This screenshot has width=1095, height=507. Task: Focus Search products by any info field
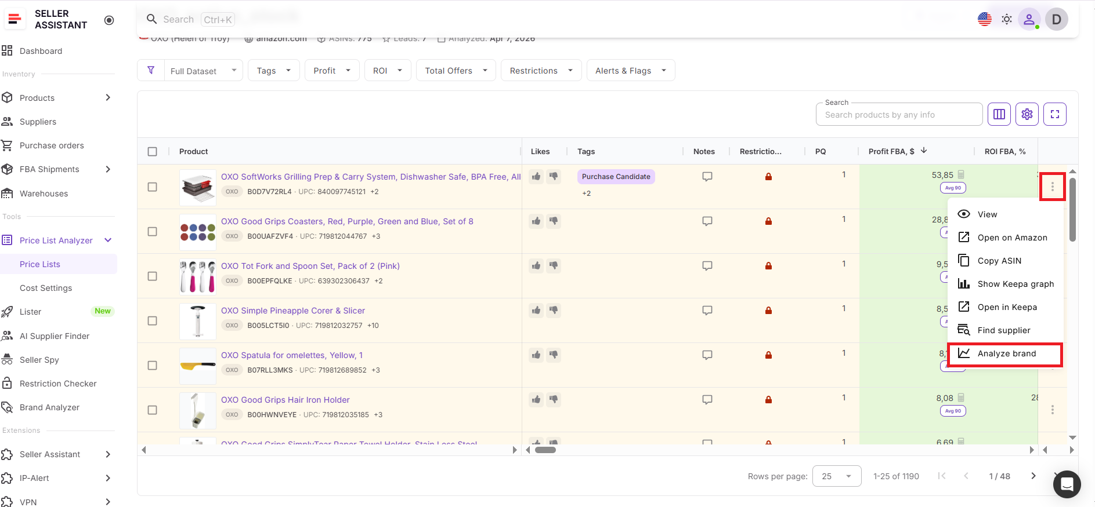click(899, 115)
